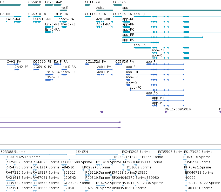The height and width of the screenshot is (192, 221).
Task: Click the Est-6-RA transcript label
Action: tap(52, 30)
